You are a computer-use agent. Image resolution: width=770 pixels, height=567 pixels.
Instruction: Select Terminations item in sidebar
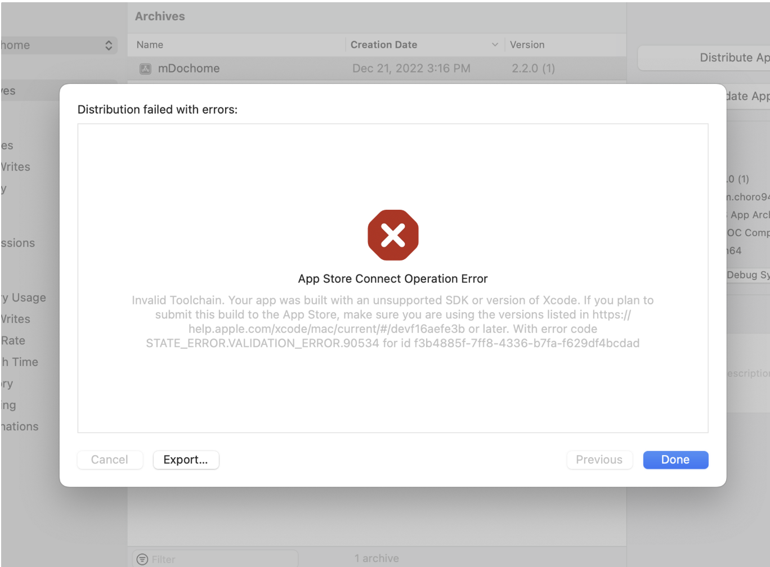tap(20, 427)
